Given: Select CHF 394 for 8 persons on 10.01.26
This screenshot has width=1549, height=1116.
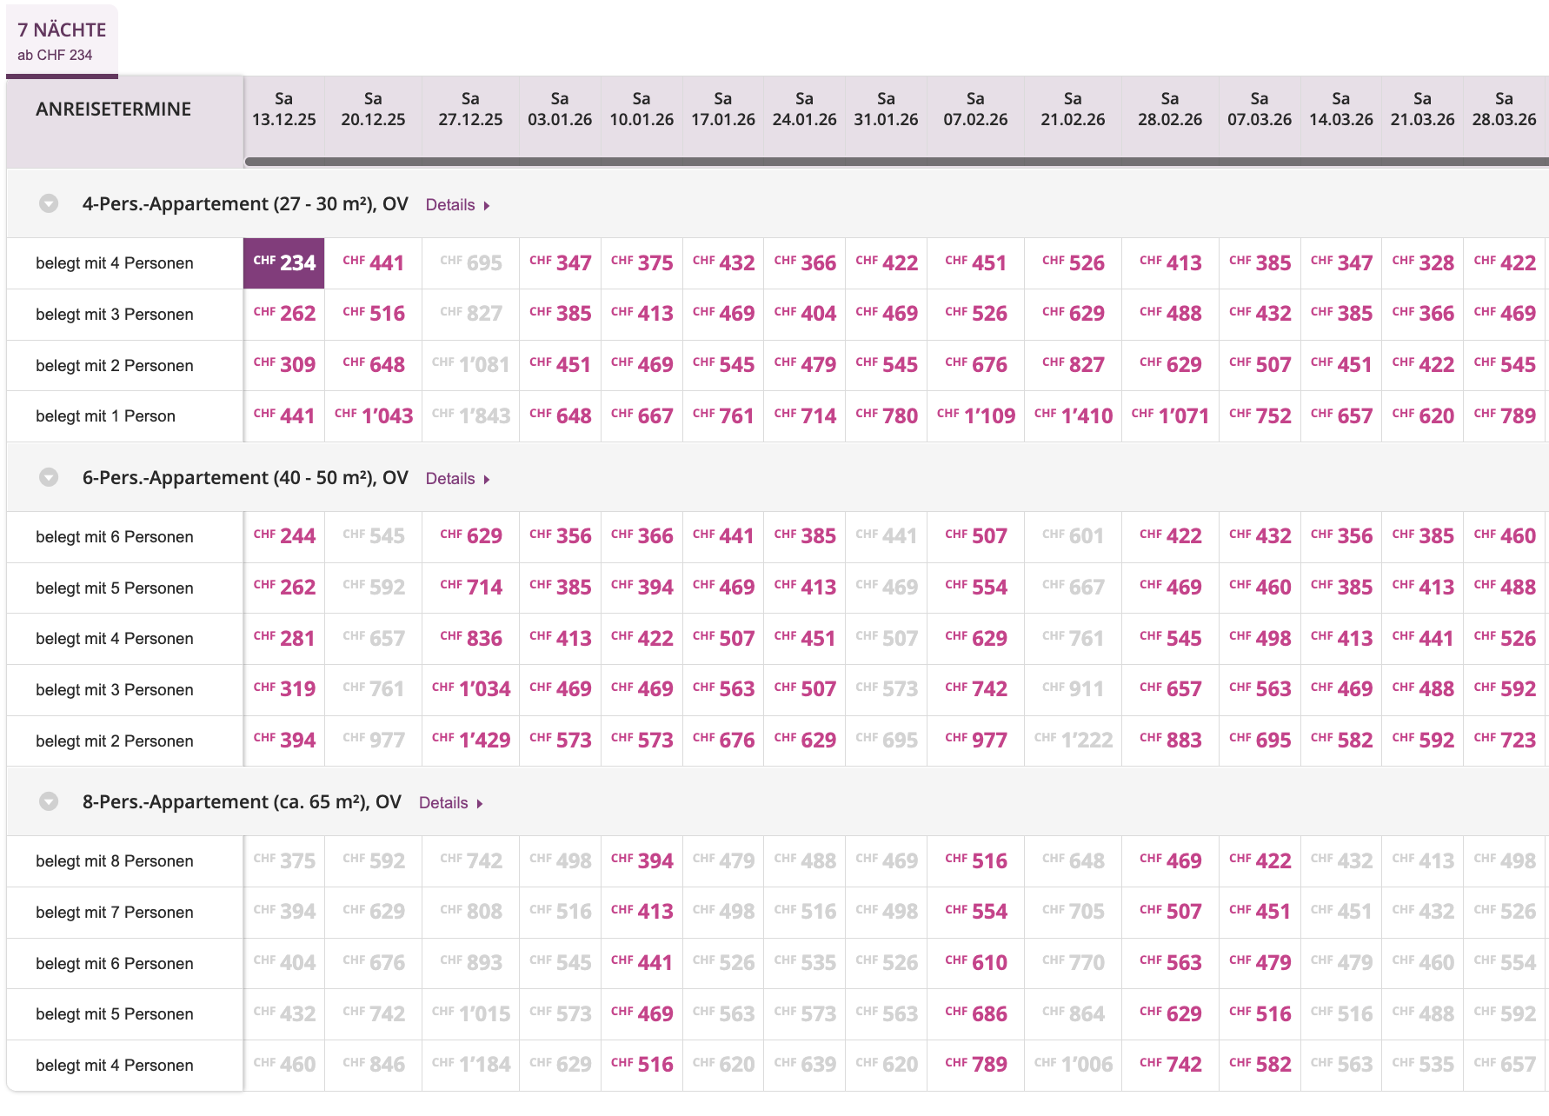Looking at the screenshot, I should coord(642,861).
